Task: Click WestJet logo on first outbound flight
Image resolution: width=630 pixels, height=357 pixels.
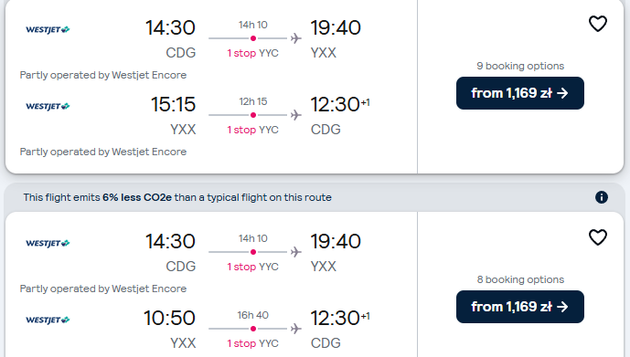Action: coord(48,29)
